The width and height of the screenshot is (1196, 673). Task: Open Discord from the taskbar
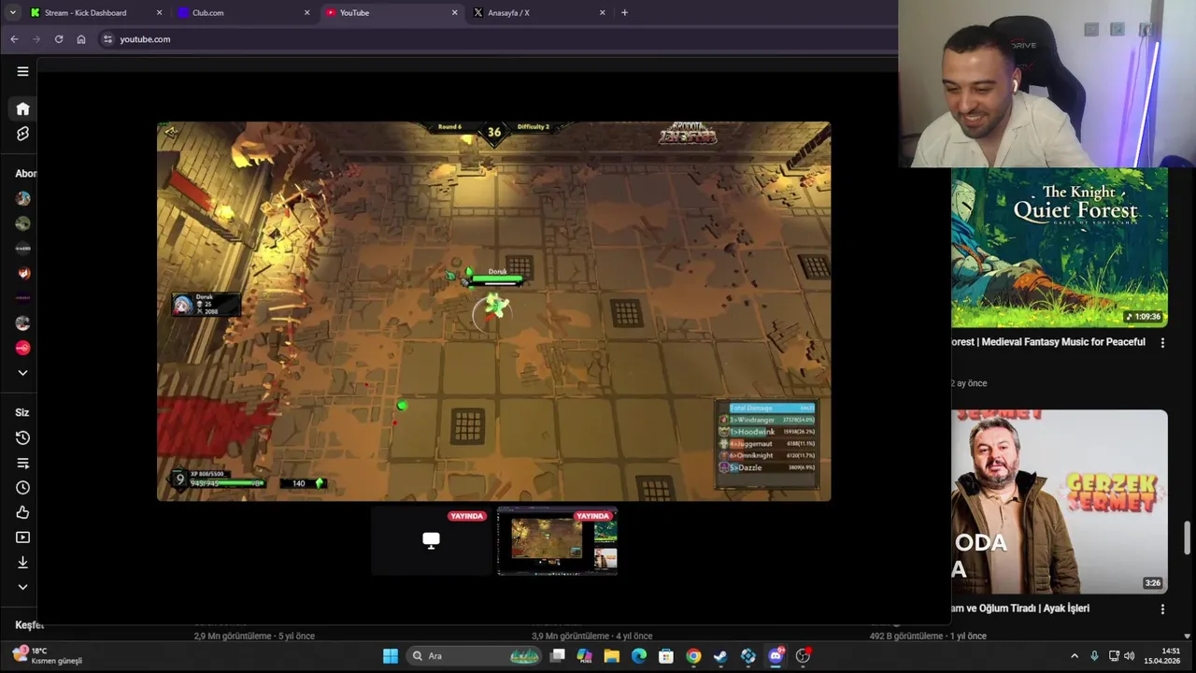[776, 656]
